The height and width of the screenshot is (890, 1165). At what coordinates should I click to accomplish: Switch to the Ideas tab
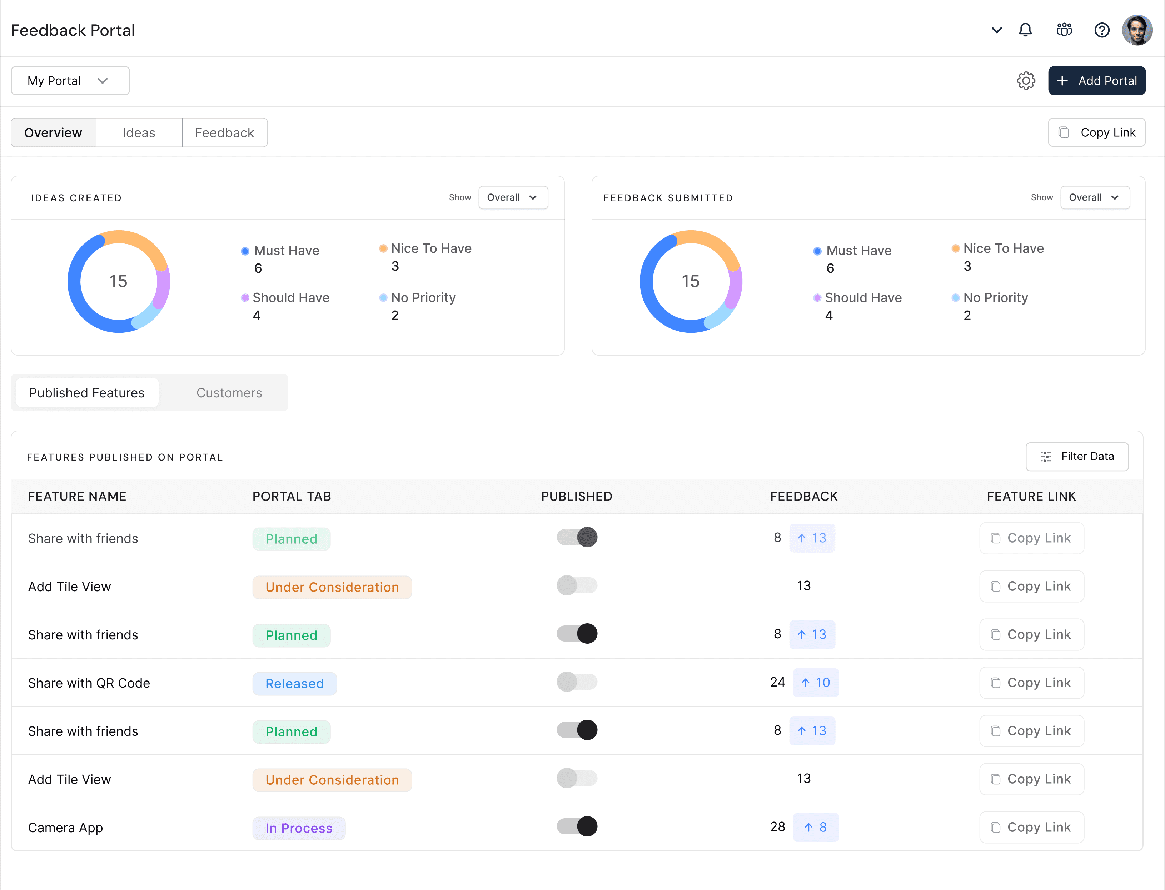139,132
